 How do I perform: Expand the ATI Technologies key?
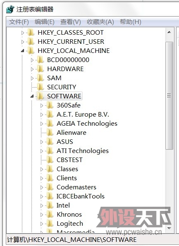(x=42, y=151)
